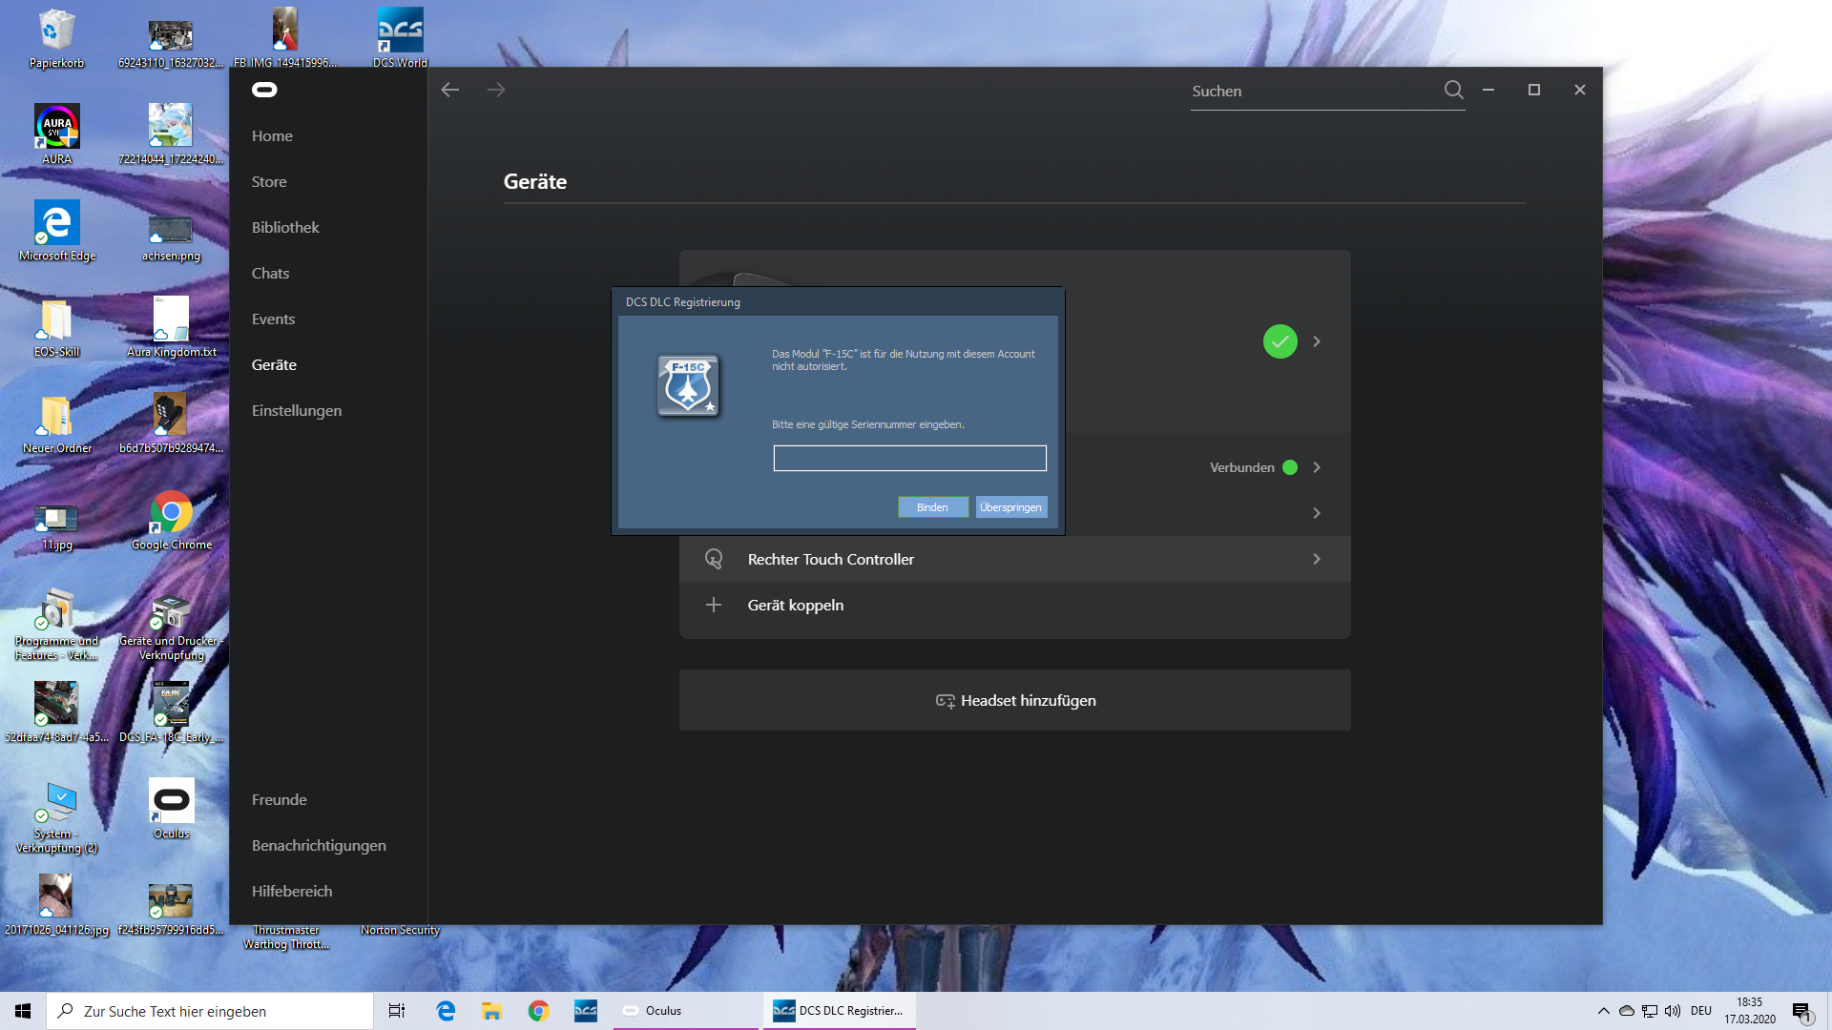Click the Binden button
Image resolution: width=1832 pixels, height=1030 pixels.
tap(932, 507)
